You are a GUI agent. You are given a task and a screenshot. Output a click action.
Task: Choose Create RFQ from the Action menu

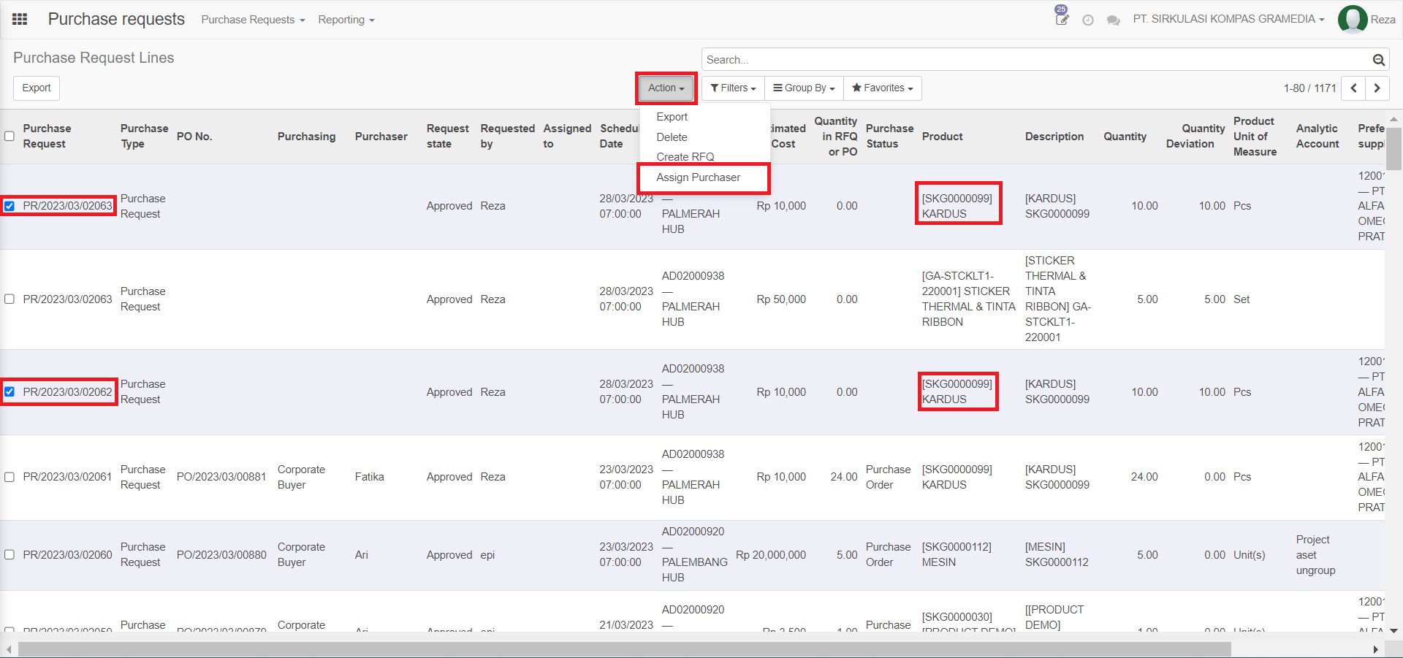685,156
